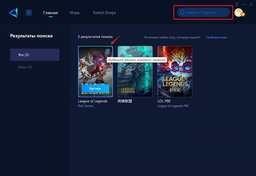Click the 英雄联盟 title text
This screenshot has height=176, width=256.
125,101
